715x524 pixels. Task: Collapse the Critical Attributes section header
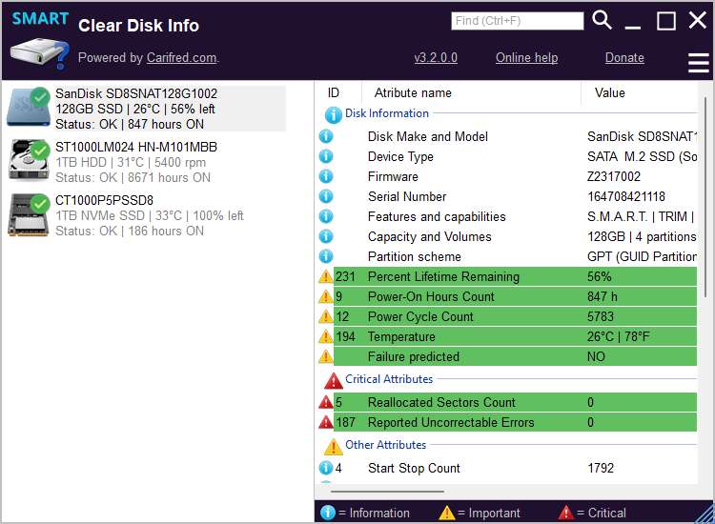coord(389,379)
